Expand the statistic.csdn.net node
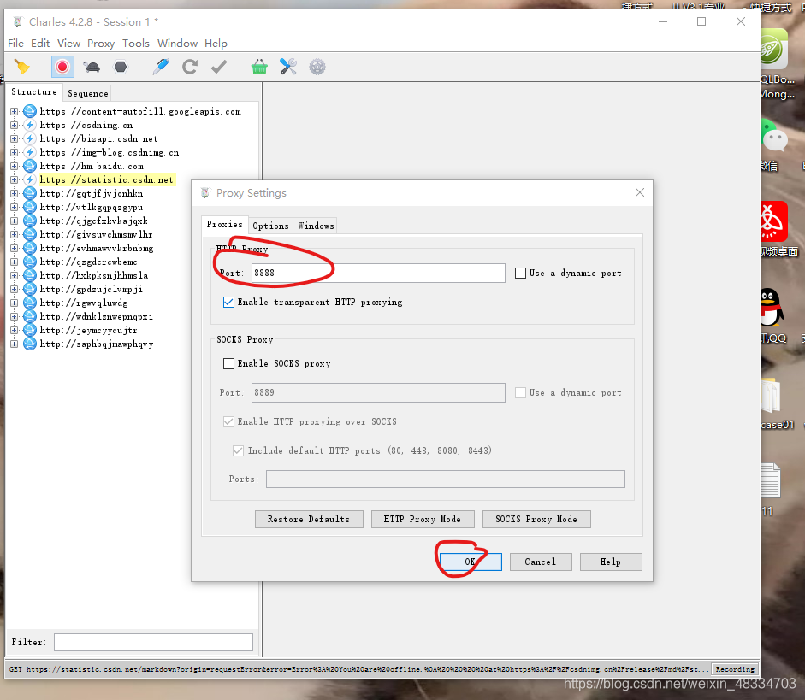This screenshot has height=700, width=805. [x=15, y=180]
